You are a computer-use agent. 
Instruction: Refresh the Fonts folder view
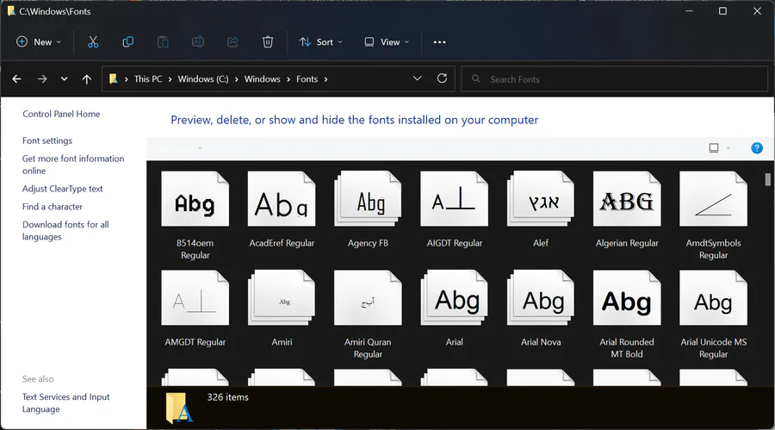click(x=442, y=78)
